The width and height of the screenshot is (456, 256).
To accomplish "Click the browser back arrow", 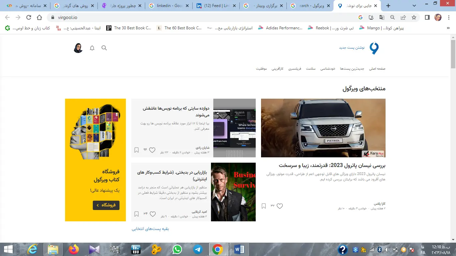I will pyautogui.click(x=7, y=17).
